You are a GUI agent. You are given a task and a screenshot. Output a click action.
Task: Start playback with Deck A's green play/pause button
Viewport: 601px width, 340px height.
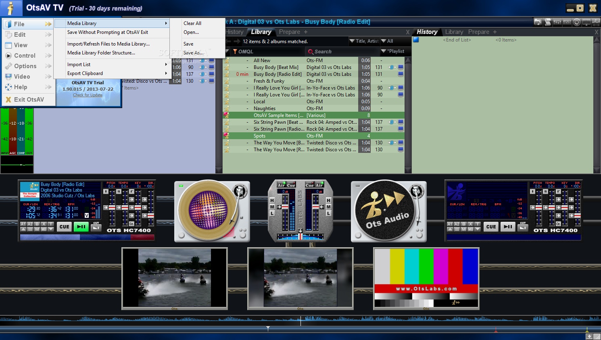(x=81, y=227)
